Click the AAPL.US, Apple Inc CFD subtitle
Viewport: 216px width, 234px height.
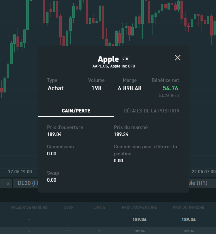coord(114,66)
